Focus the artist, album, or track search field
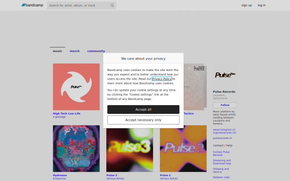This screenshot has height=181, width=290. 81,5
